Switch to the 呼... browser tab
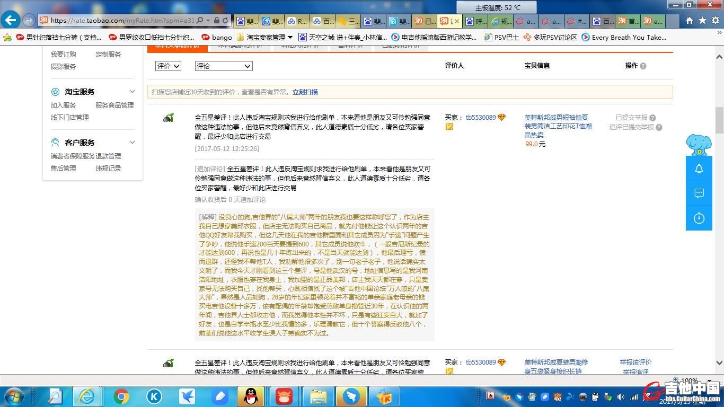This screenshot has width=724, height=407. (x=476, y=21)
